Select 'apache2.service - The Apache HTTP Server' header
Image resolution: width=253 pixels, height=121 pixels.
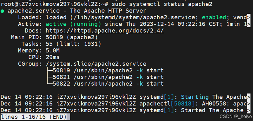point(77,11)
